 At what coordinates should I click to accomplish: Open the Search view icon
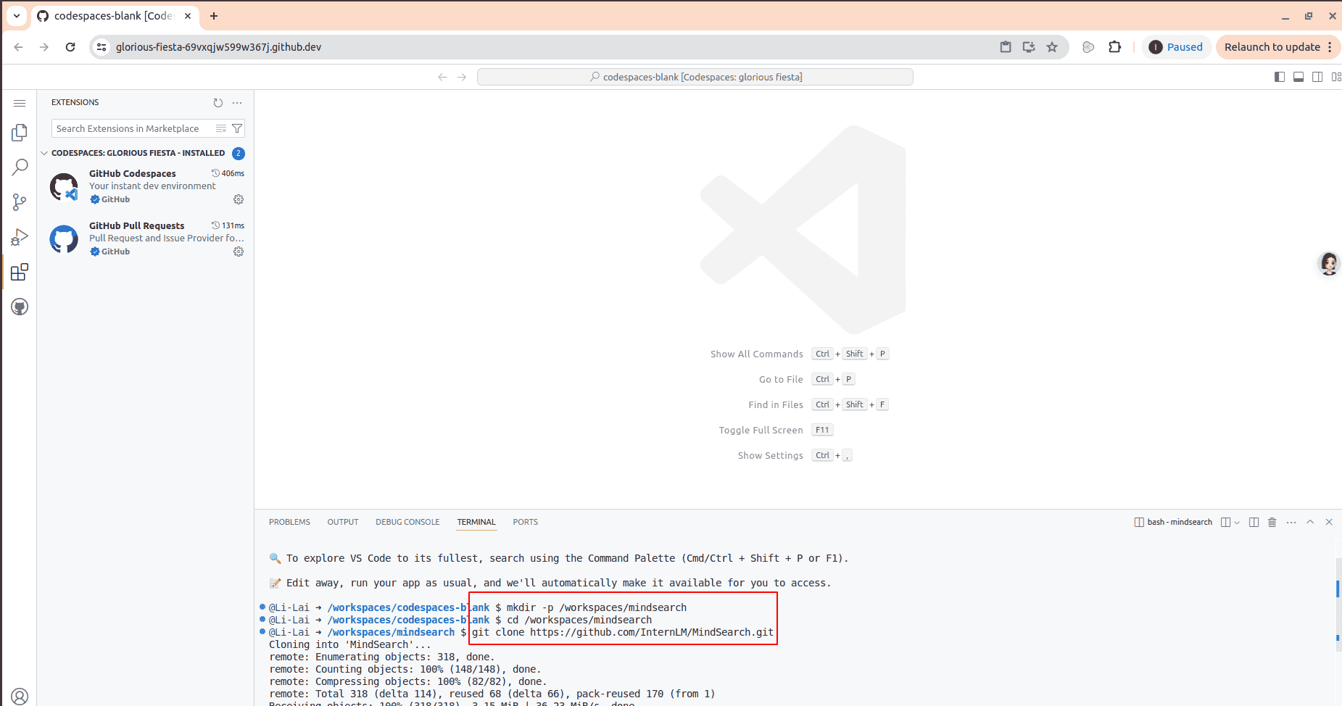(x=20, y=167)
